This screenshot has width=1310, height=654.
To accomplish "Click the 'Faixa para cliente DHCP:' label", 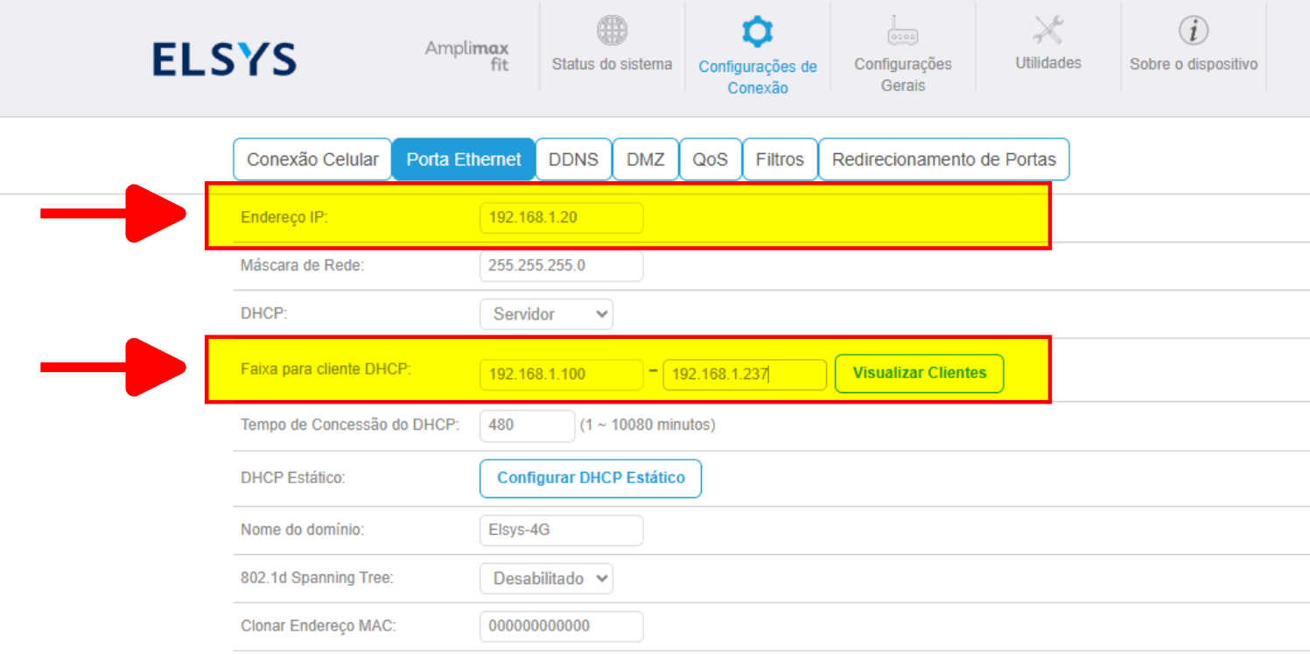I will coord(326,369).
